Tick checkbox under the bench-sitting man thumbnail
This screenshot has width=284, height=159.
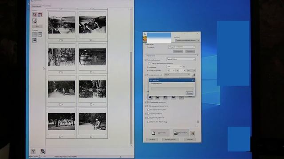click(x=91, y=137)
